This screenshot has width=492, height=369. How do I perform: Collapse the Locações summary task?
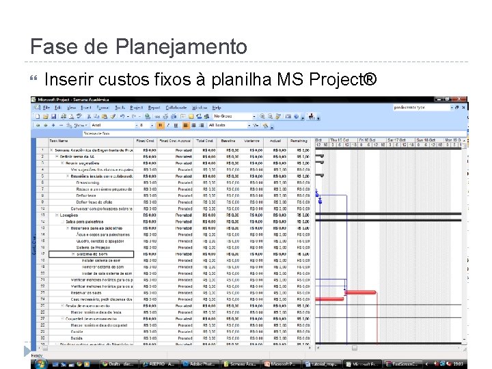57,215
